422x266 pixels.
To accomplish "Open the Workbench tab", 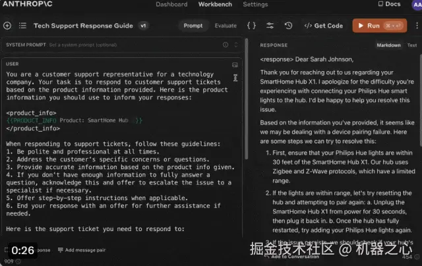I will click(x=215, y=5).
